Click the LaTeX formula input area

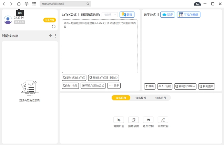click(100, 46)
